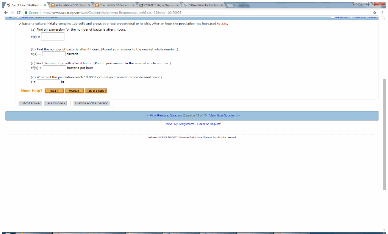Open the Extension Request link
388x234 pixels.
coord(208,124)
